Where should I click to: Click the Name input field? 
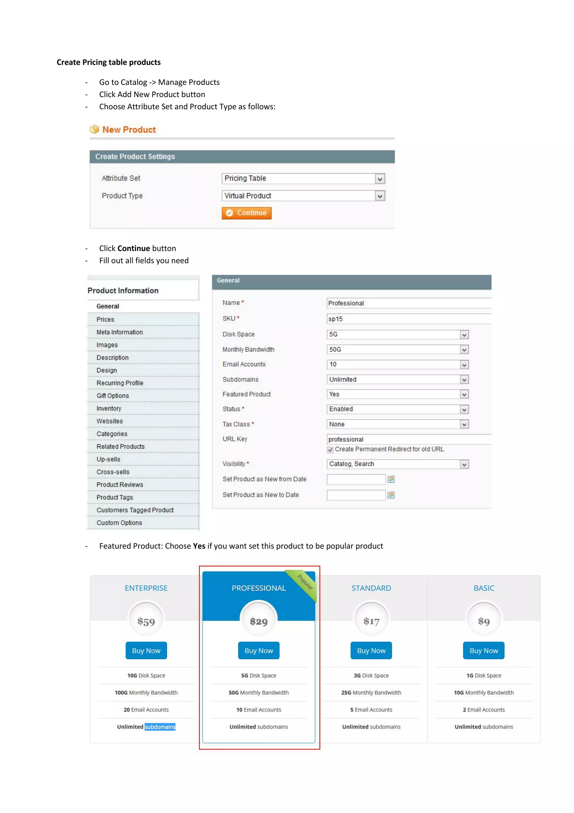pyautogui.click(x=409, y=303)
